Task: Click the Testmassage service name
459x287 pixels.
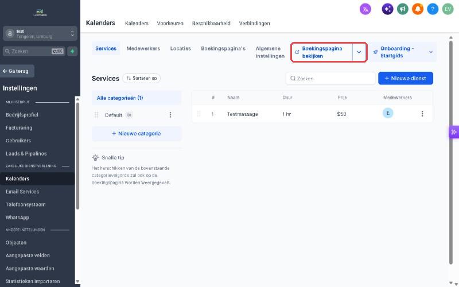Action: (243, 114)
